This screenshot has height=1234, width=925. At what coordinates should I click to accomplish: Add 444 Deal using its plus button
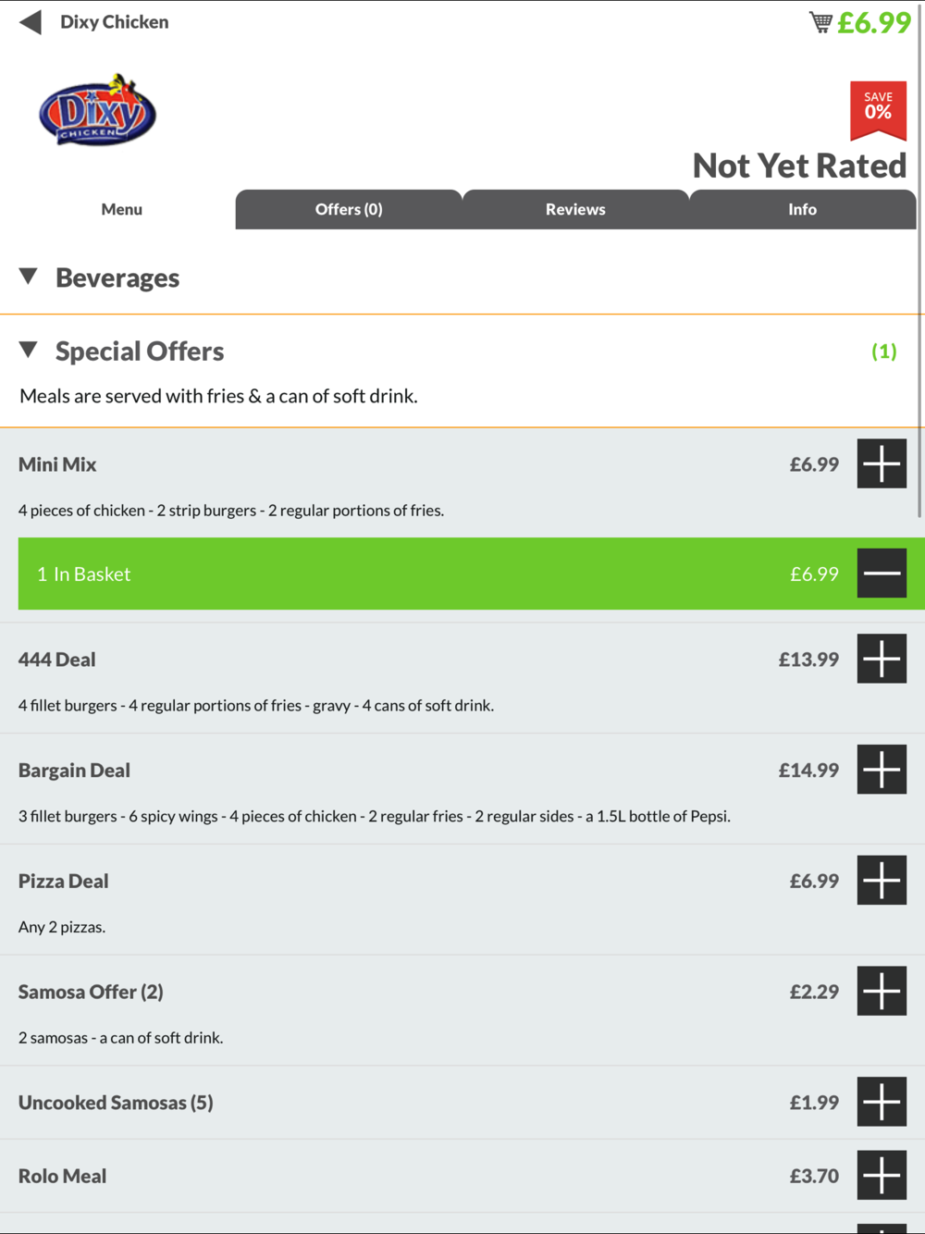(x=882, y=659)
